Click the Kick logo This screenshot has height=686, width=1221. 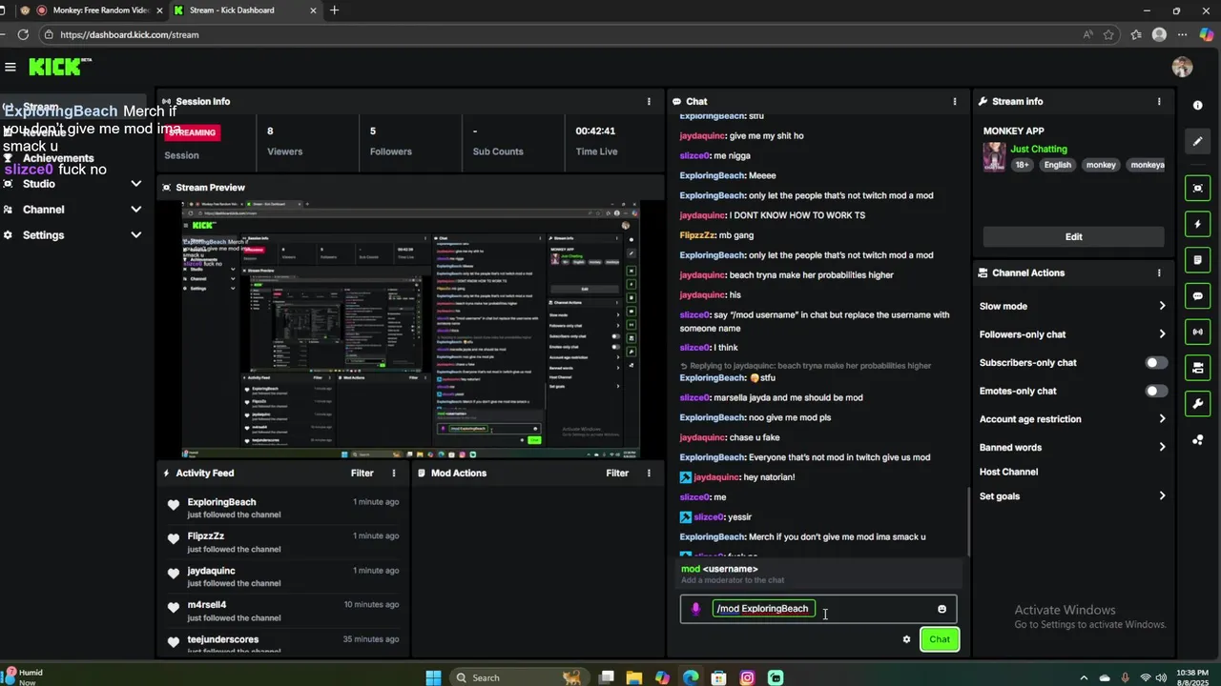click(60, 67)
